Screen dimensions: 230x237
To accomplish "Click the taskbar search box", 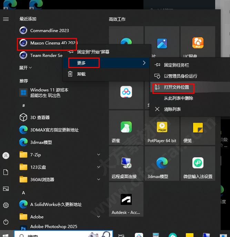I will tap(63, 234).
